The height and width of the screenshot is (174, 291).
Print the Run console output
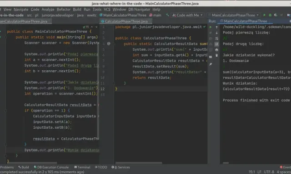pyautogui.click(x=216, y=50)
